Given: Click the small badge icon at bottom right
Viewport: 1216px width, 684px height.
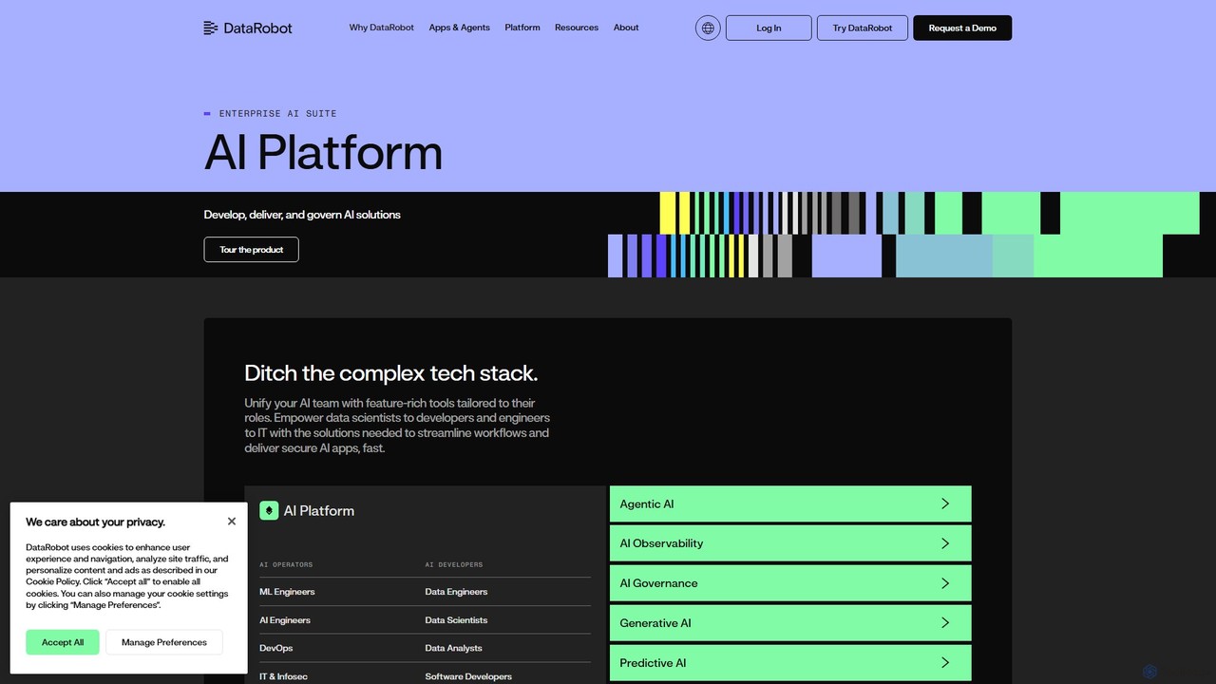Looking at the screenshot, I should coord(1149,671).
